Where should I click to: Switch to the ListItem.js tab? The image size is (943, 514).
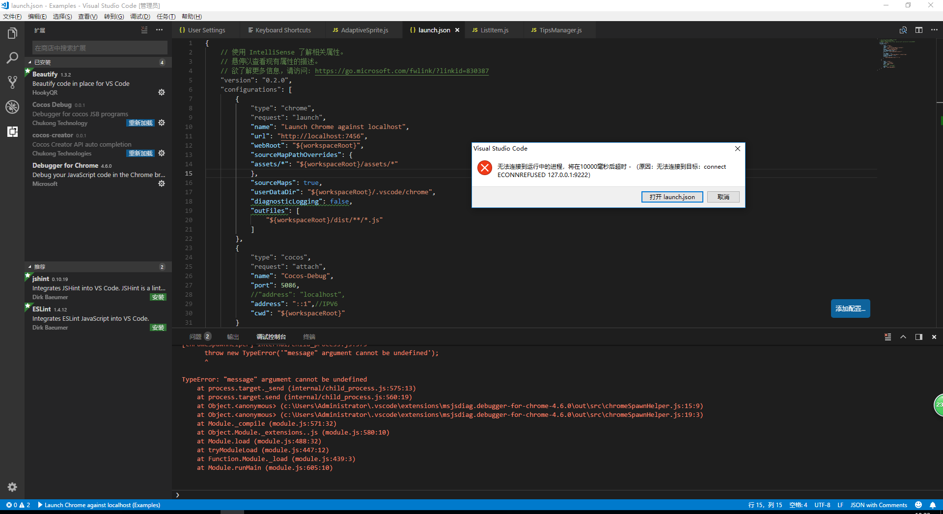[x=495, y=30]
